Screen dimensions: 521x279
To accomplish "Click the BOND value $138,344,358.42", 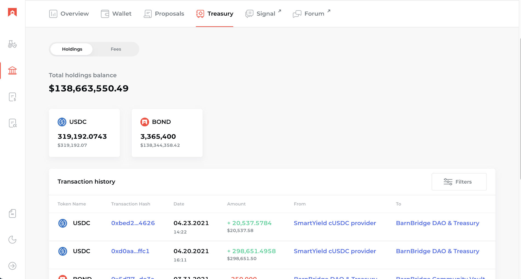I will click(x=160, y=145).
